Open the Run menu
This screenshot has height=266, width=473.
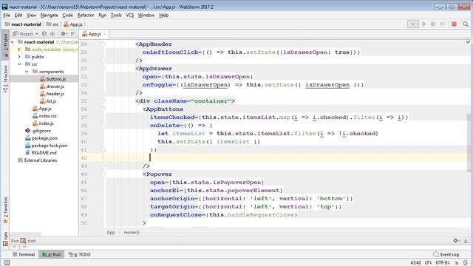point(102,15)
